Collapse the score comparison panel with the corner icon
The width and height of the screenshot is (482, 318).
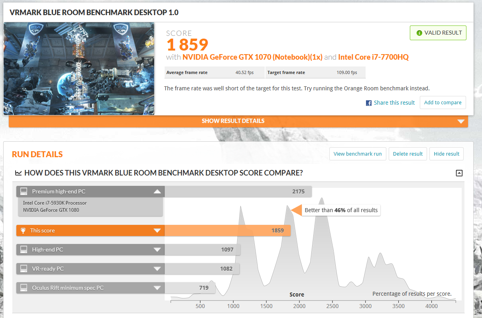pos(459,173)
